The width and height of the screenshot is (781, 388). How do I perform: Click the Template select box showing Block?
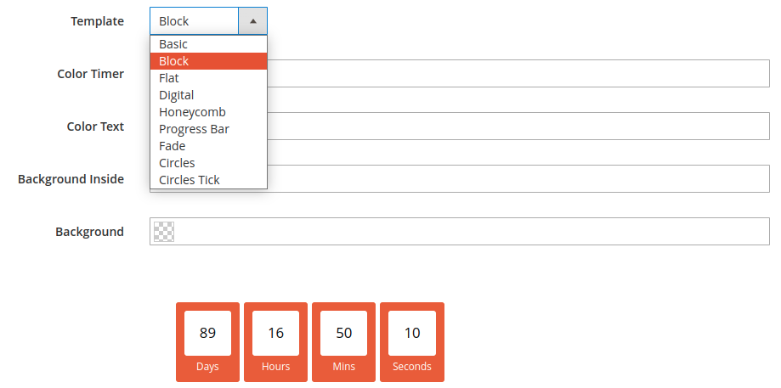pos(208,21)
